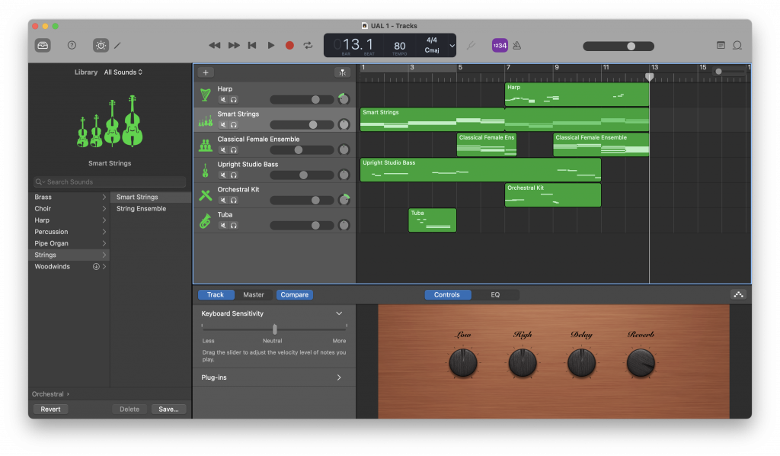Select the Smart Strings track icon
The height and width of the screenshot is (456, 780).
206,120
